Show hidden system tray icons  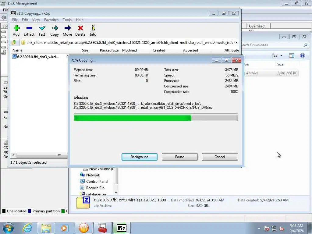coord(259,229)
